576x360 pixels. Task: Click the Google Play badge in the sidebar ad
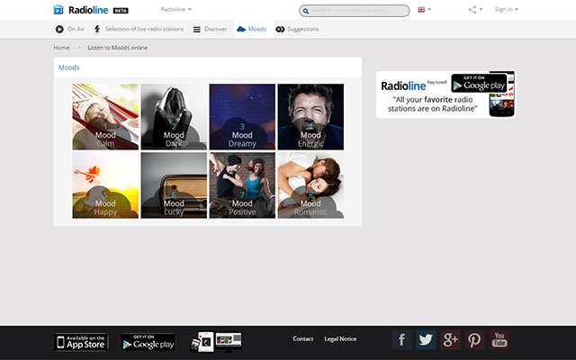[x=479, y=83]
